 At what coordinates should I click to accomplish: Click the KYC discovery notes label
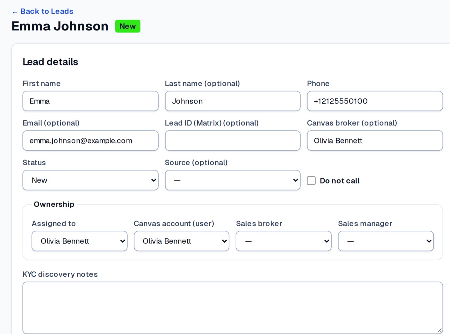coord(60,274)
